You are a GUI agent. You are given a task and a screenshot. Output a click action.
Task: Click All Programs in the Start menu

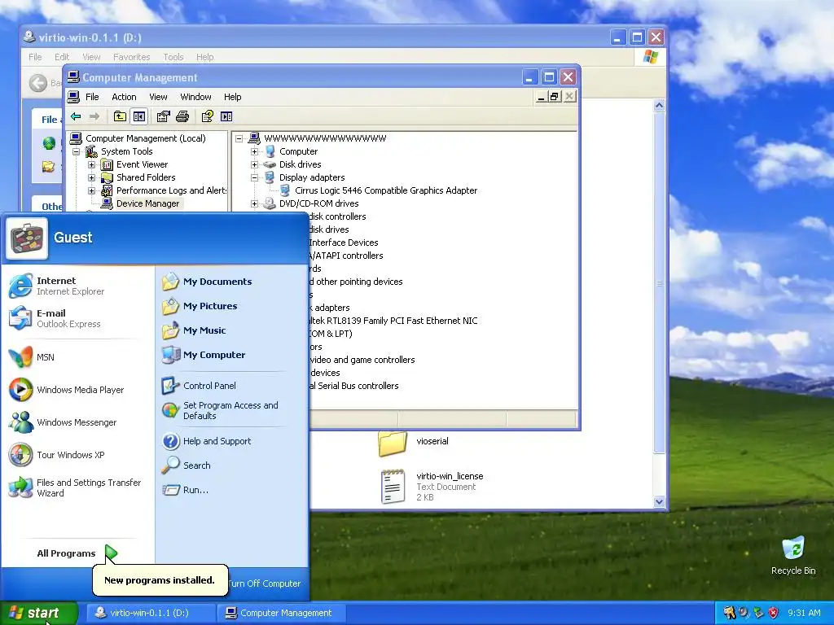point(77,553)
